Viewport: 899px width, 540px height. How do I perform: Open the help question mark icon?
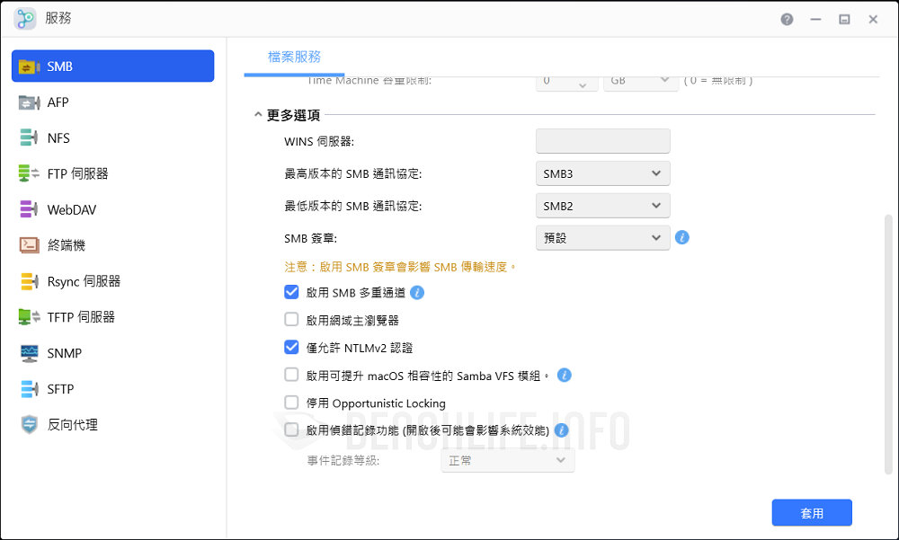788,19
